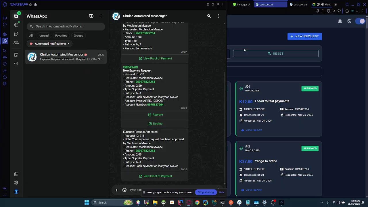This screenshot has height=207, width=368.
Task: Open the history clock icon in Opera sidebar
Action: point(5,64)
